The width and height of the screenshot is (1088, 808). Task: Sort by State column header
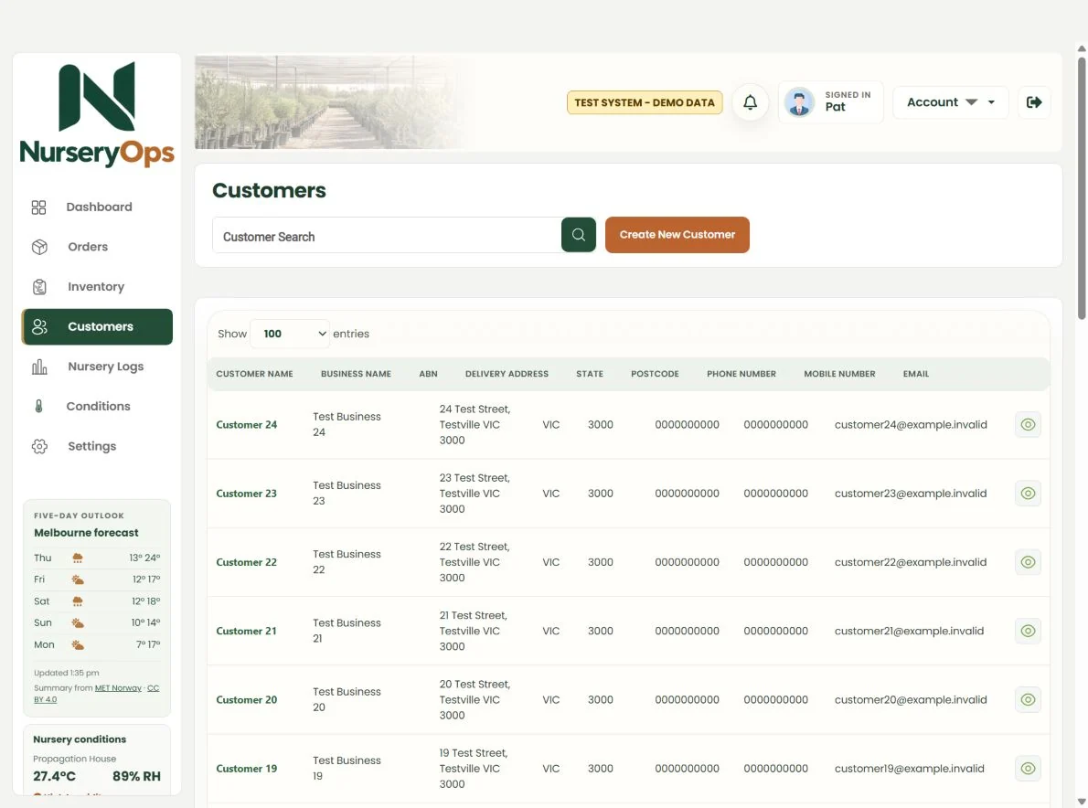click(589, 374)
